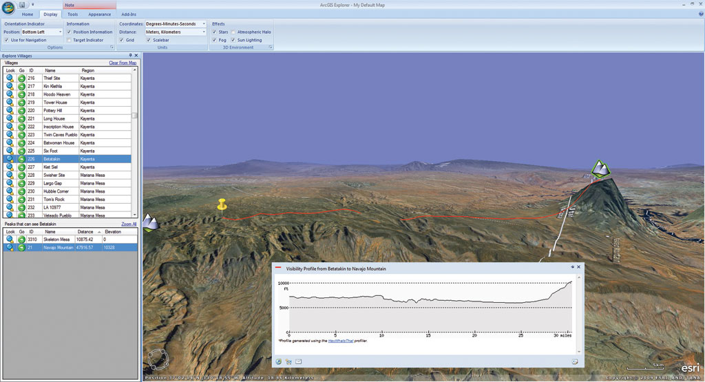This screenshot has width=705, height=382.
Task: Click the Save icon in quick access toolbar
Action: coord(22,5)
